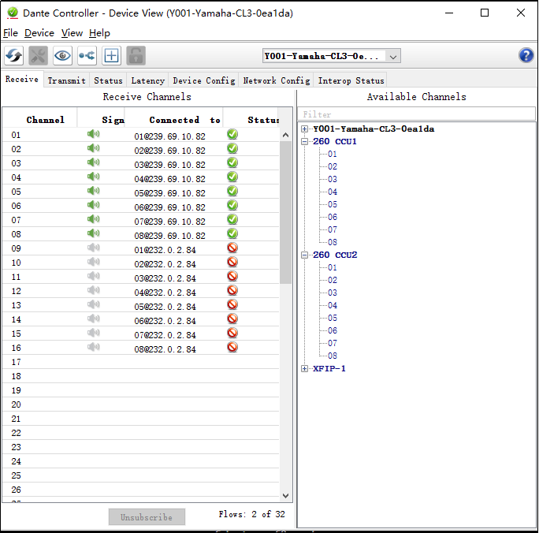
Task: Click the refresh toolbar icon
Action: pyautogui.click(x=14, y=56)
